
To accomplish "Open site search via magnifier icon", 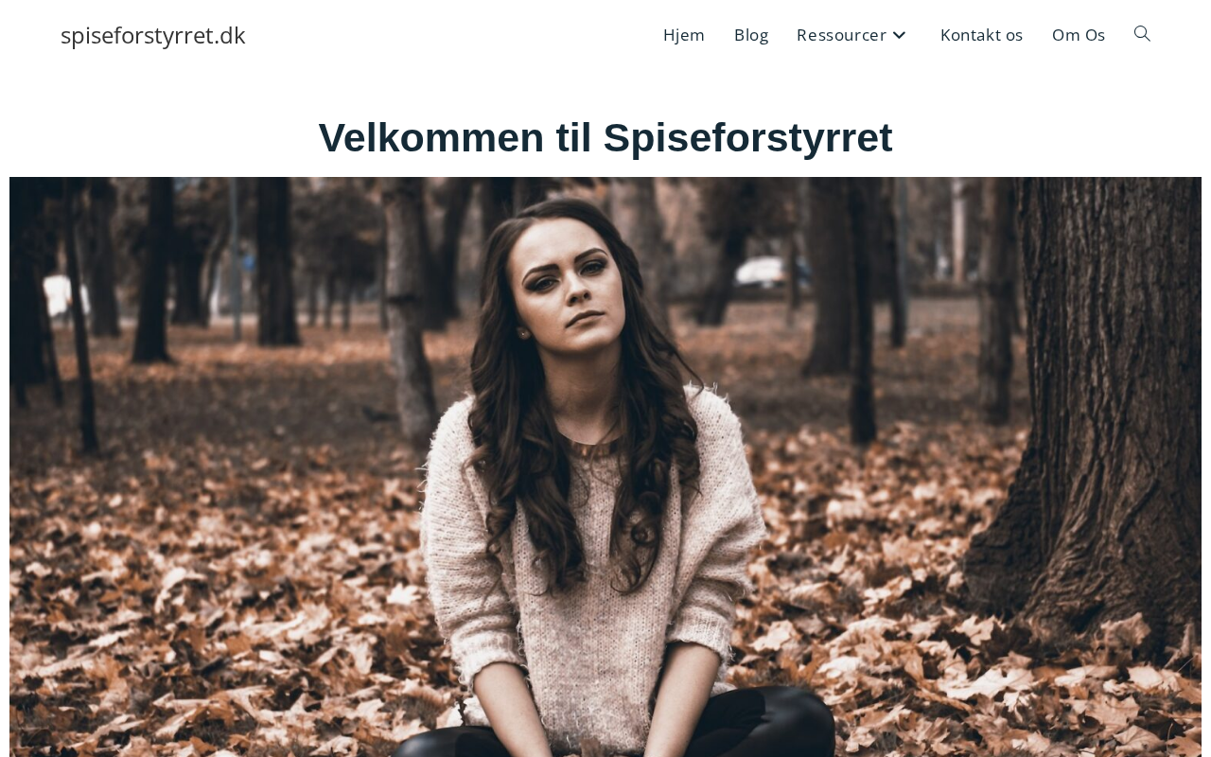I will [1142, 34].
